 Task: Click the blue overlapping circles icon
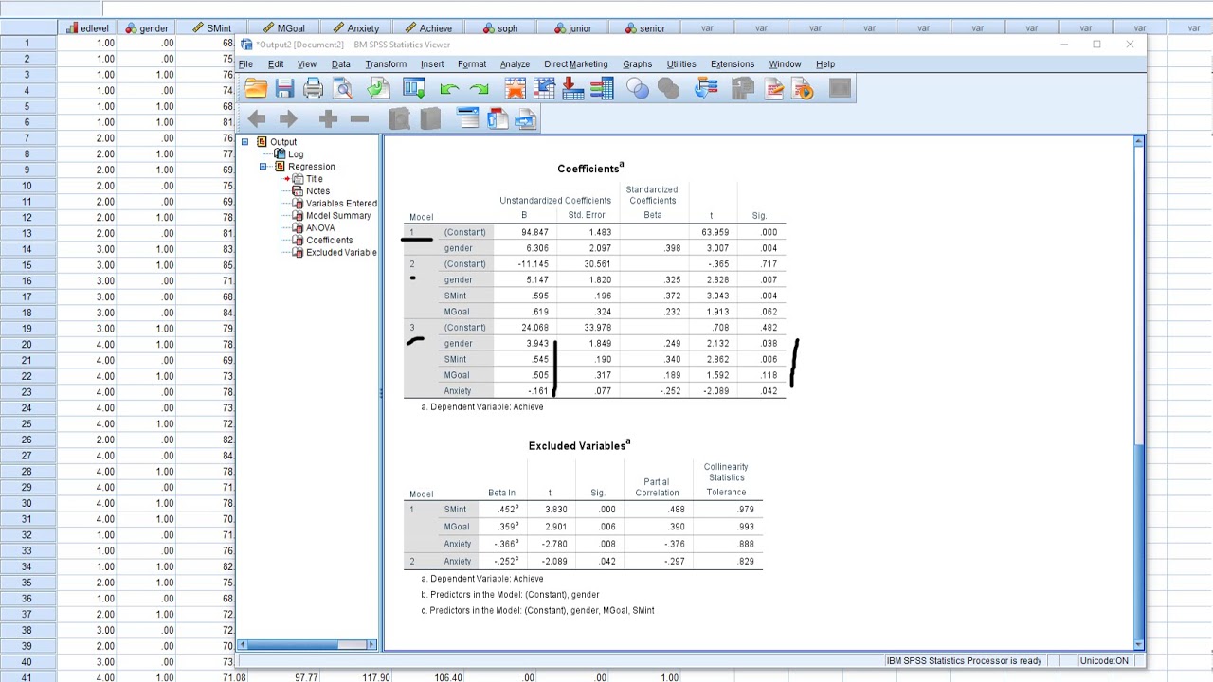pos(638,89)
